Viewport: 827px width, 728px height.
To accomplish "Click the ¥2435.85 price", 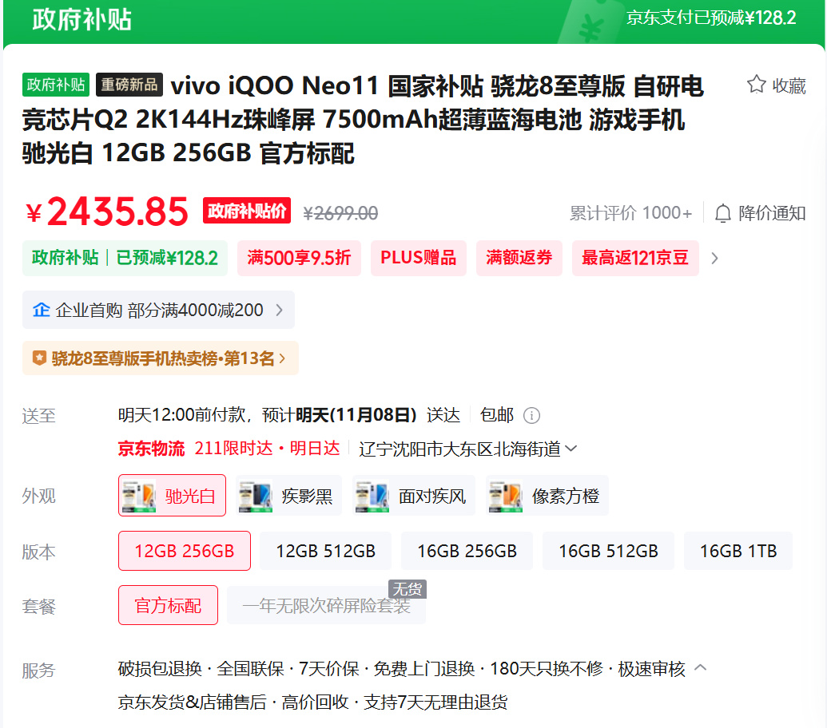I will tap(107, 212).
